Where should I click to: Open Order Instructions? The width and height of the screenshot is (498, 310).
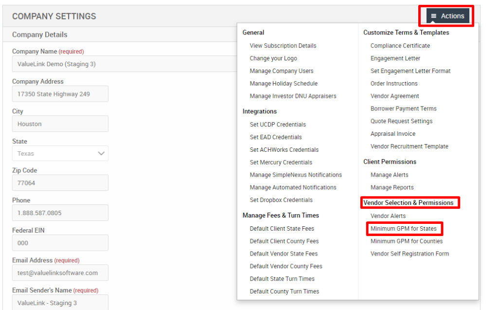(394, 84)
